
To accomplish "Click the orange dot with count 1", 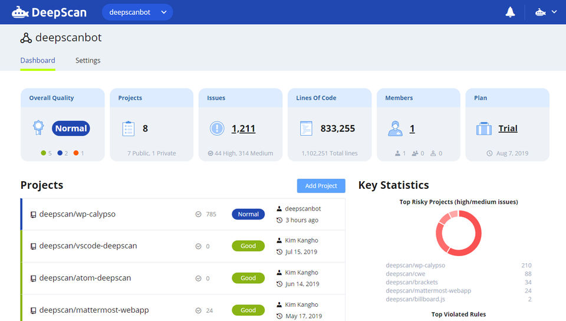I will (x=76, y=153).
